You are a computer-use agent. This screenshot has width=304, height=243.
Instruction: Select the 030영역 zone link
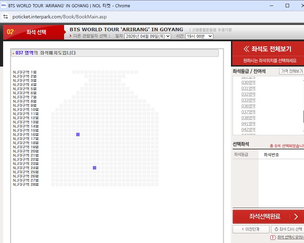pyautogui.click(x=248, y=82)
